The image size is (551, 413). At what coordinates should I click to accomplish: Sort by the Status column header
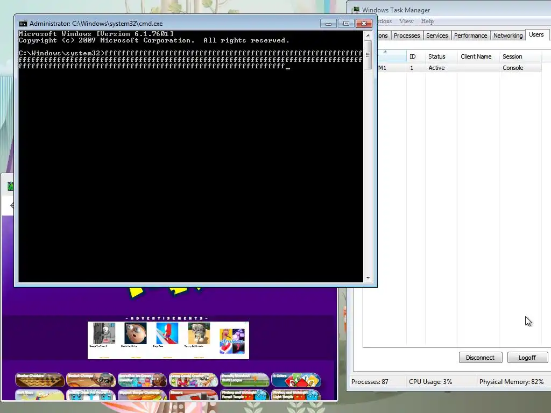pyautogui.click(x=441, y=56)
